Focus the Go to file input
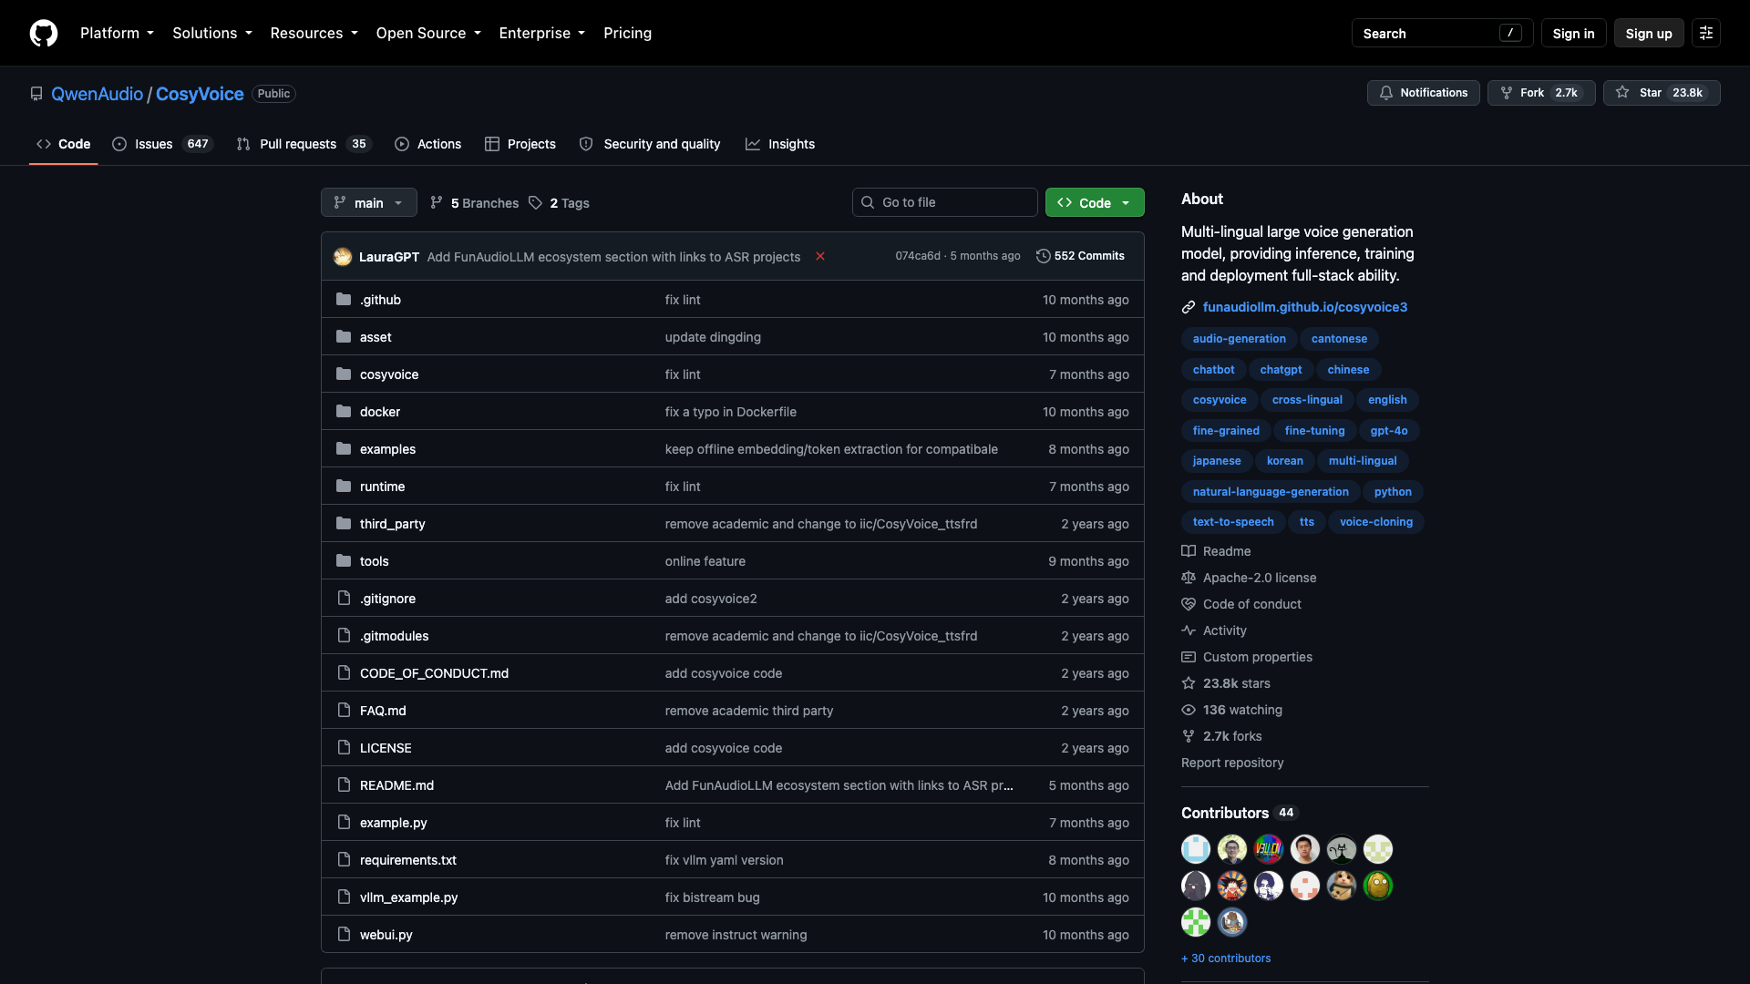The width and height of the screenshot is (1750, 984). [944, 202]
